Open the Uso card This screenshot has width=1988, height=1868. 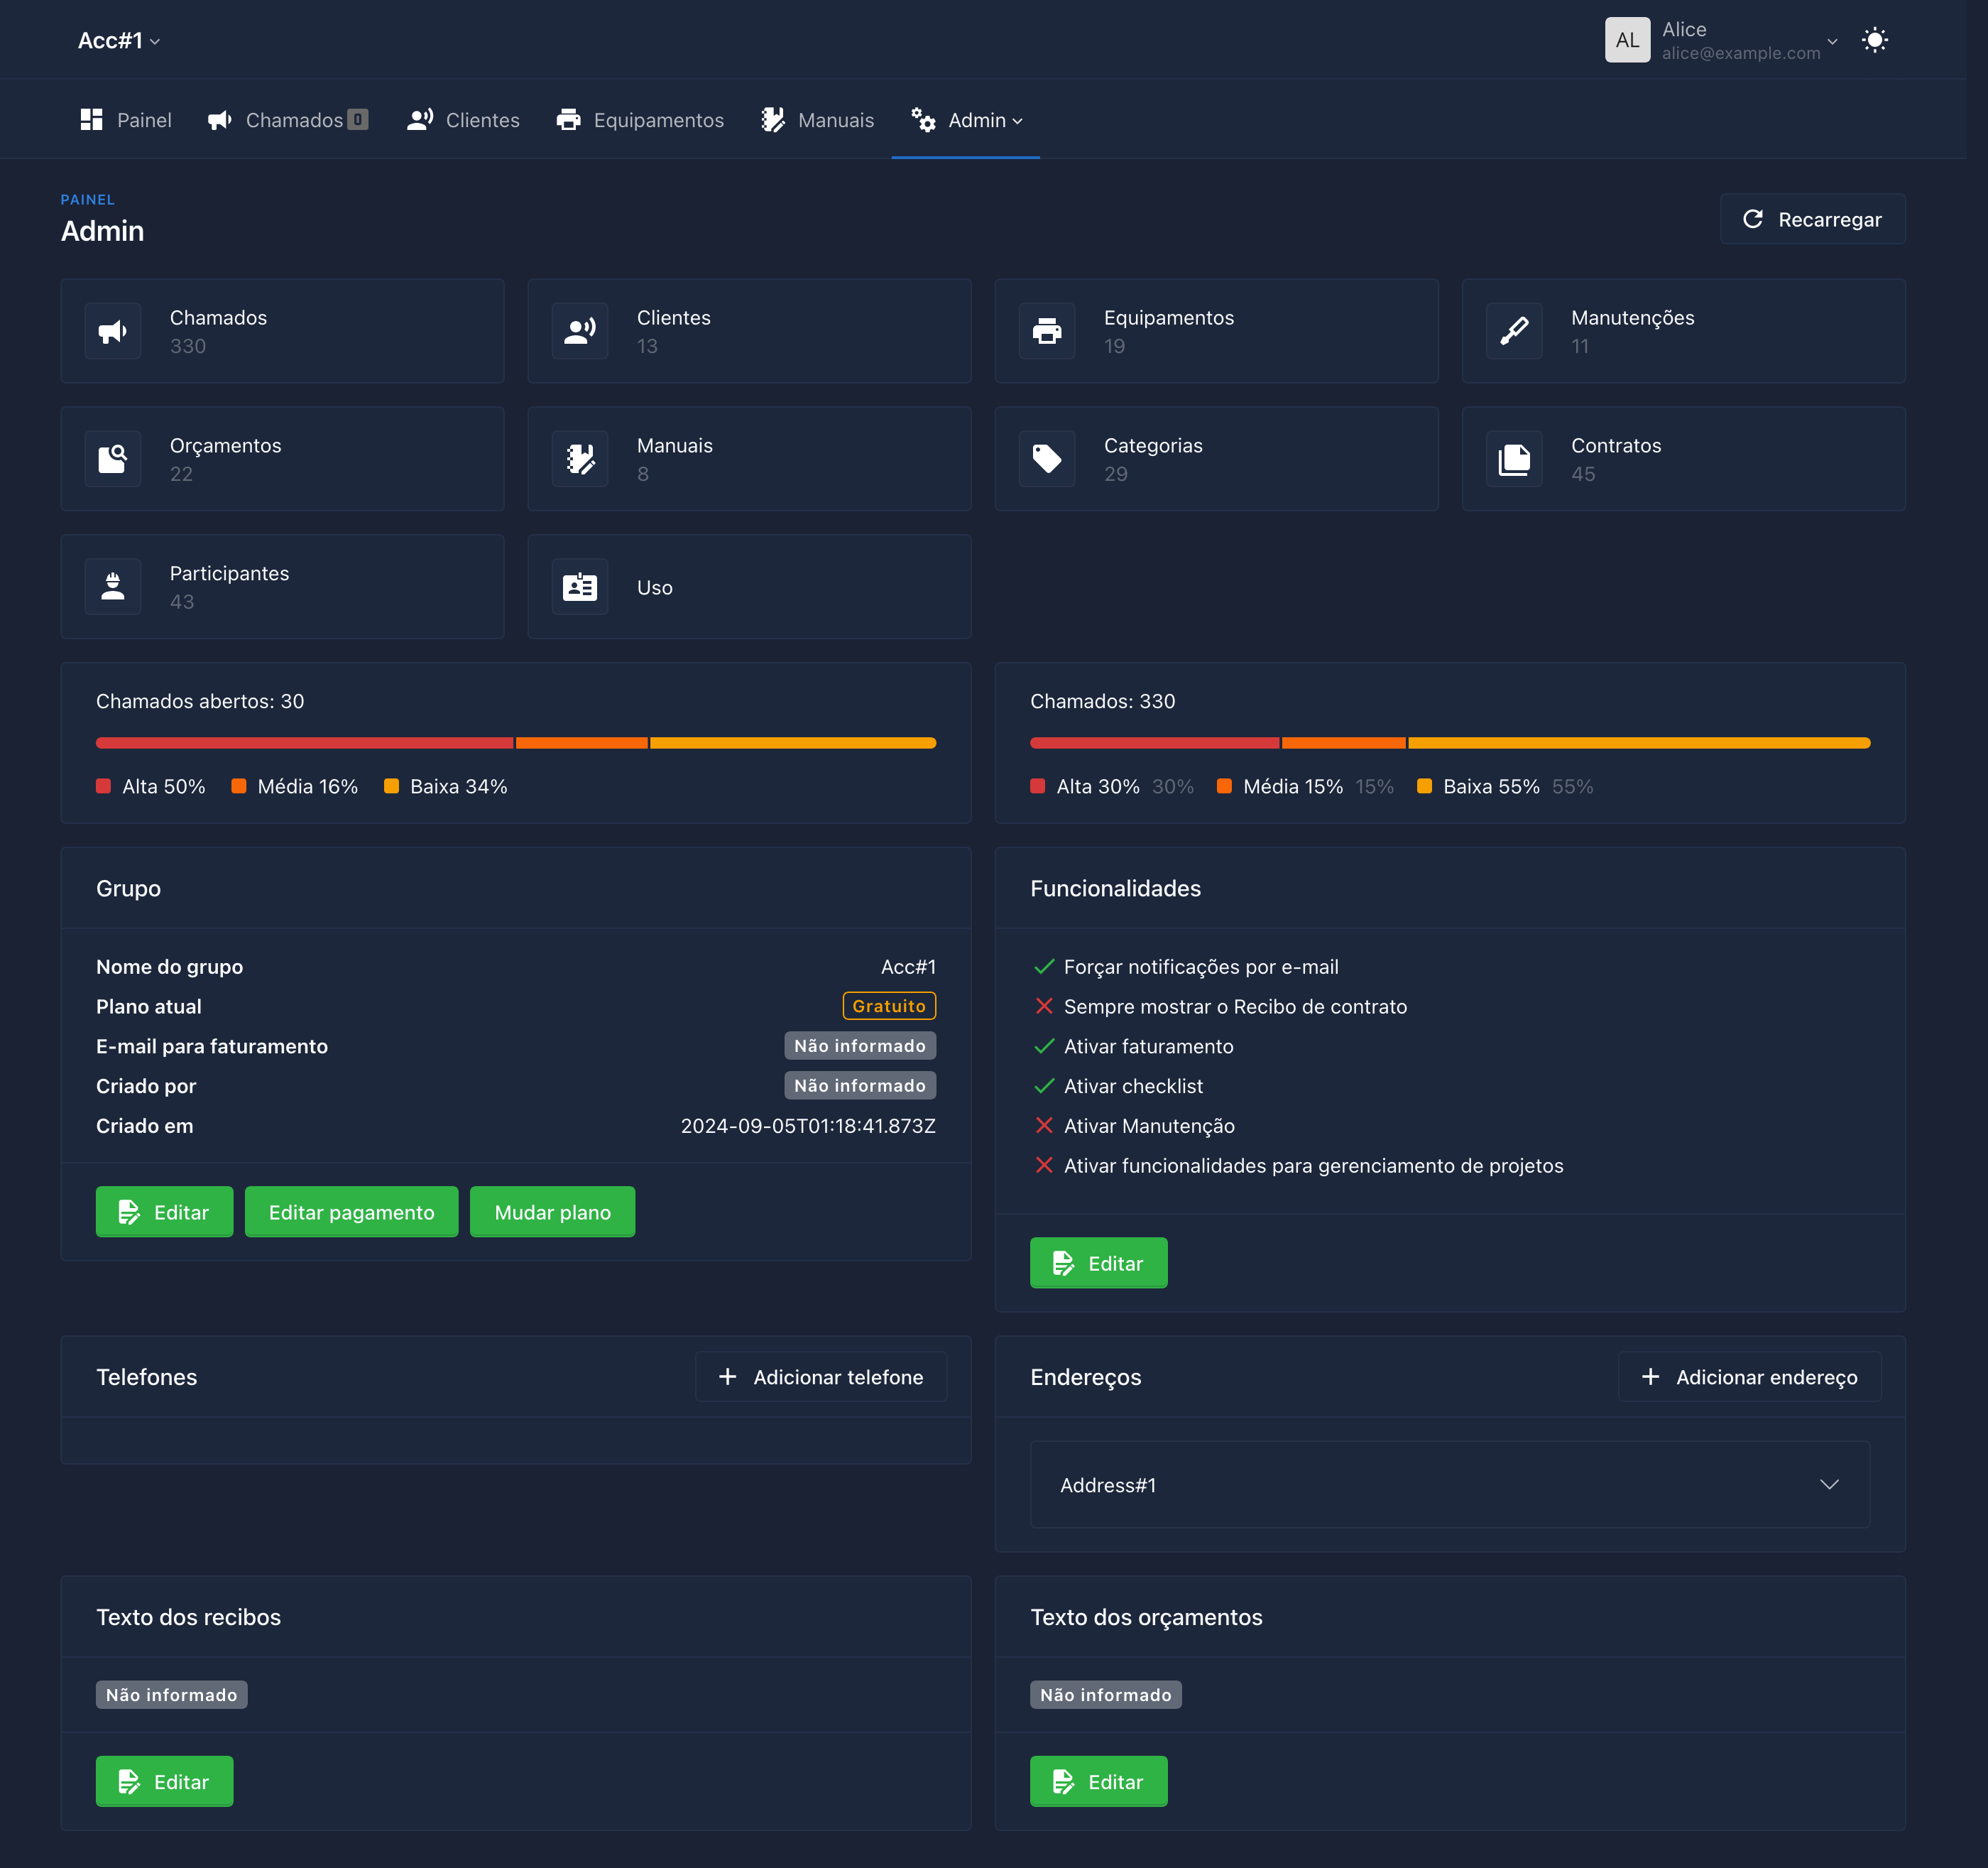coord(749,587)
